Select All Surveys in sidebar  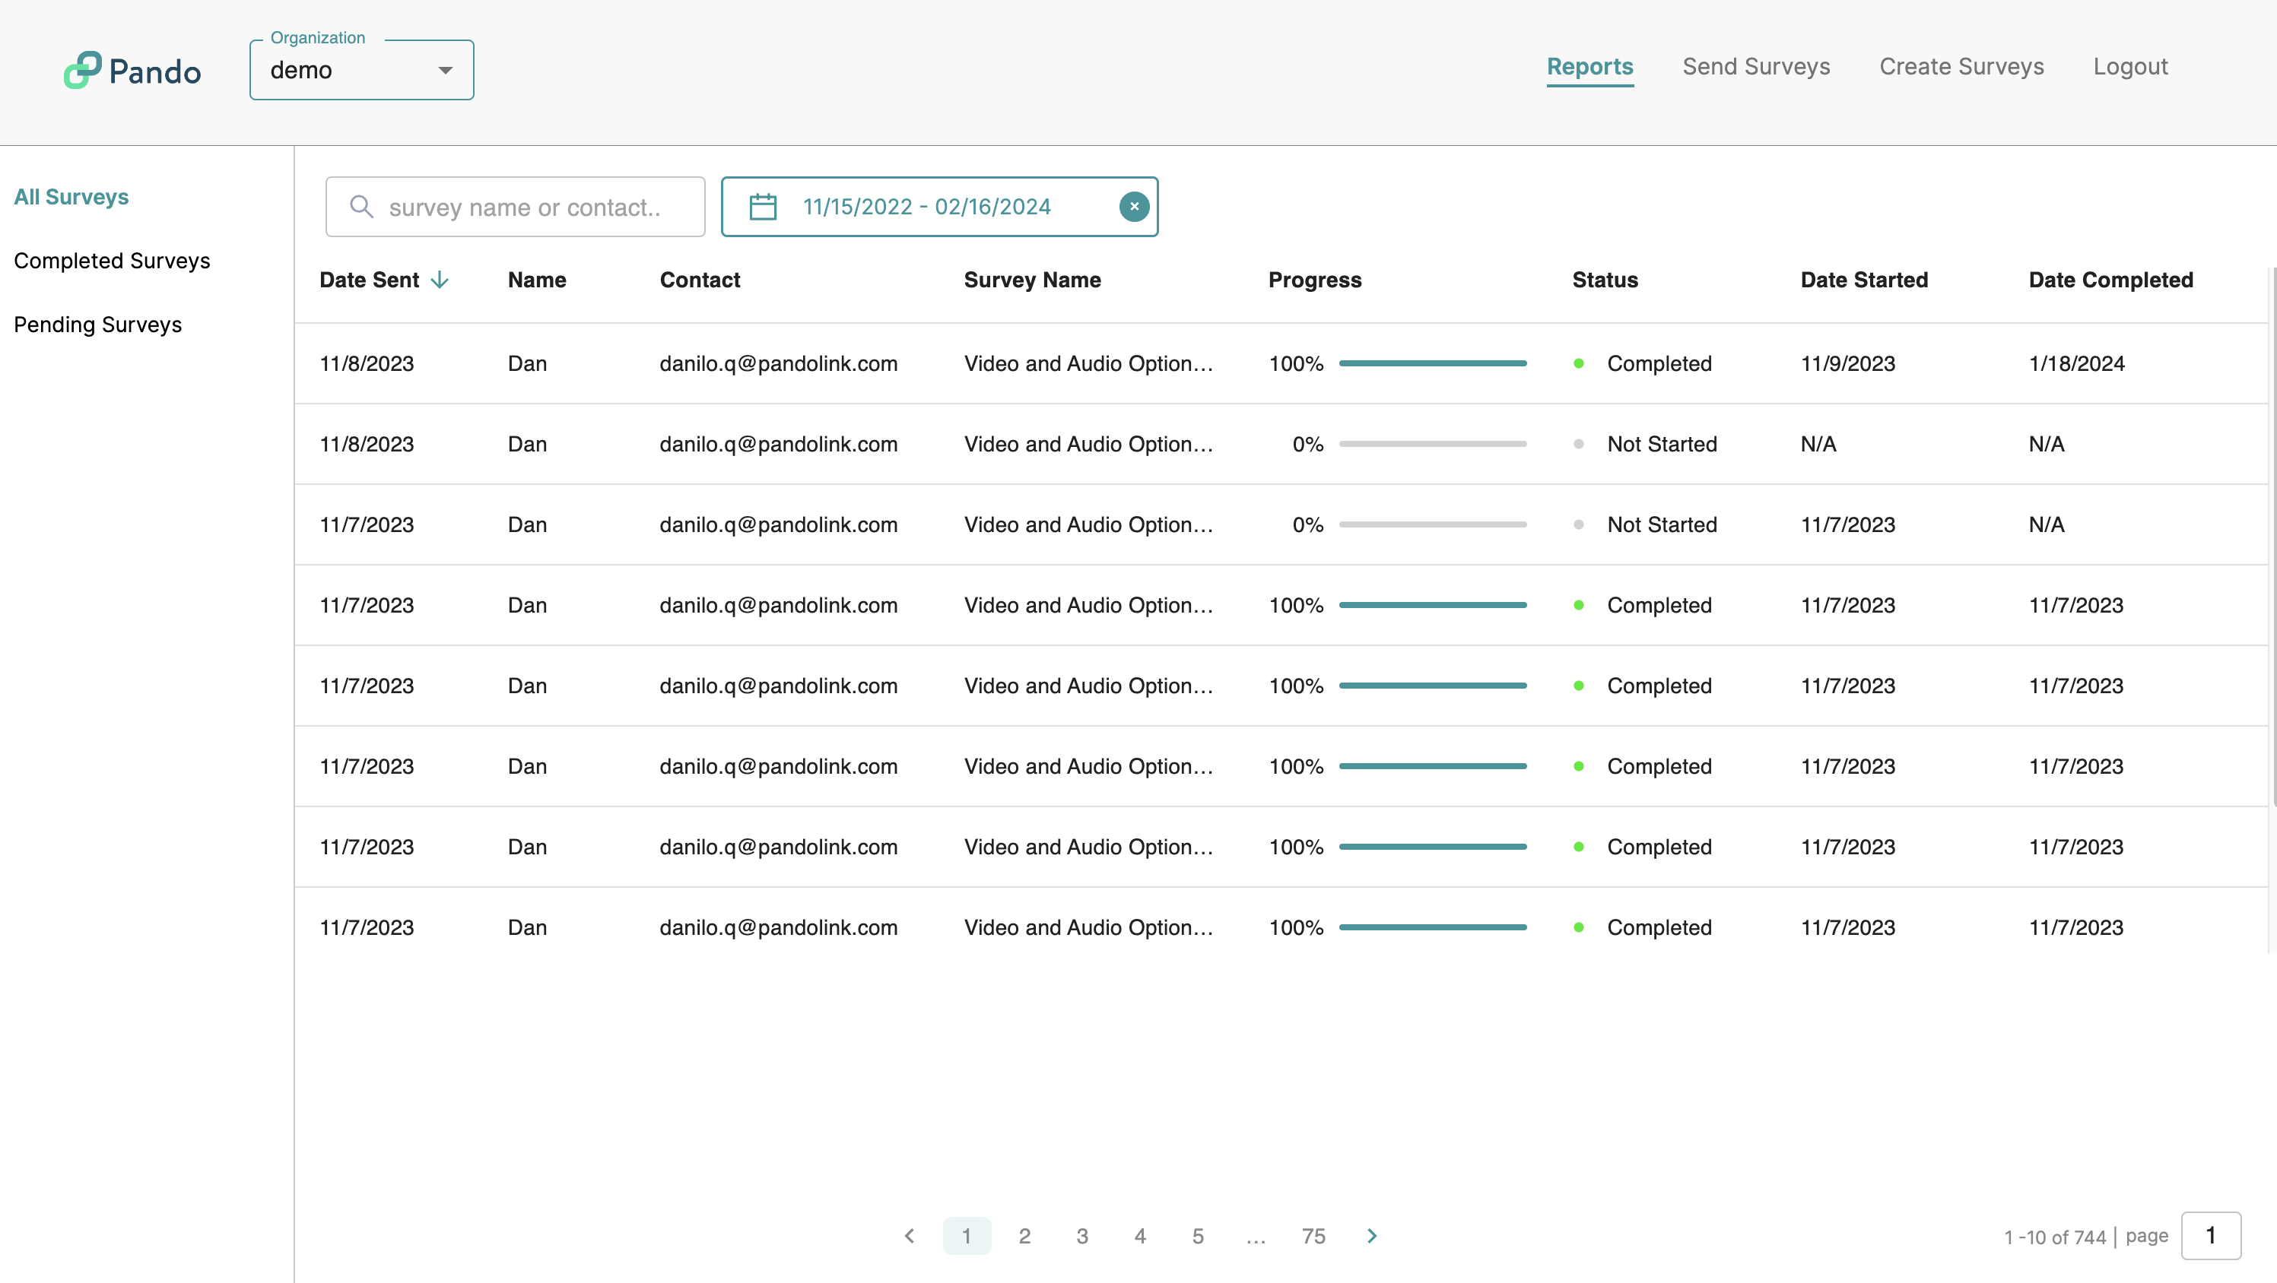click(x=71, y=196)
